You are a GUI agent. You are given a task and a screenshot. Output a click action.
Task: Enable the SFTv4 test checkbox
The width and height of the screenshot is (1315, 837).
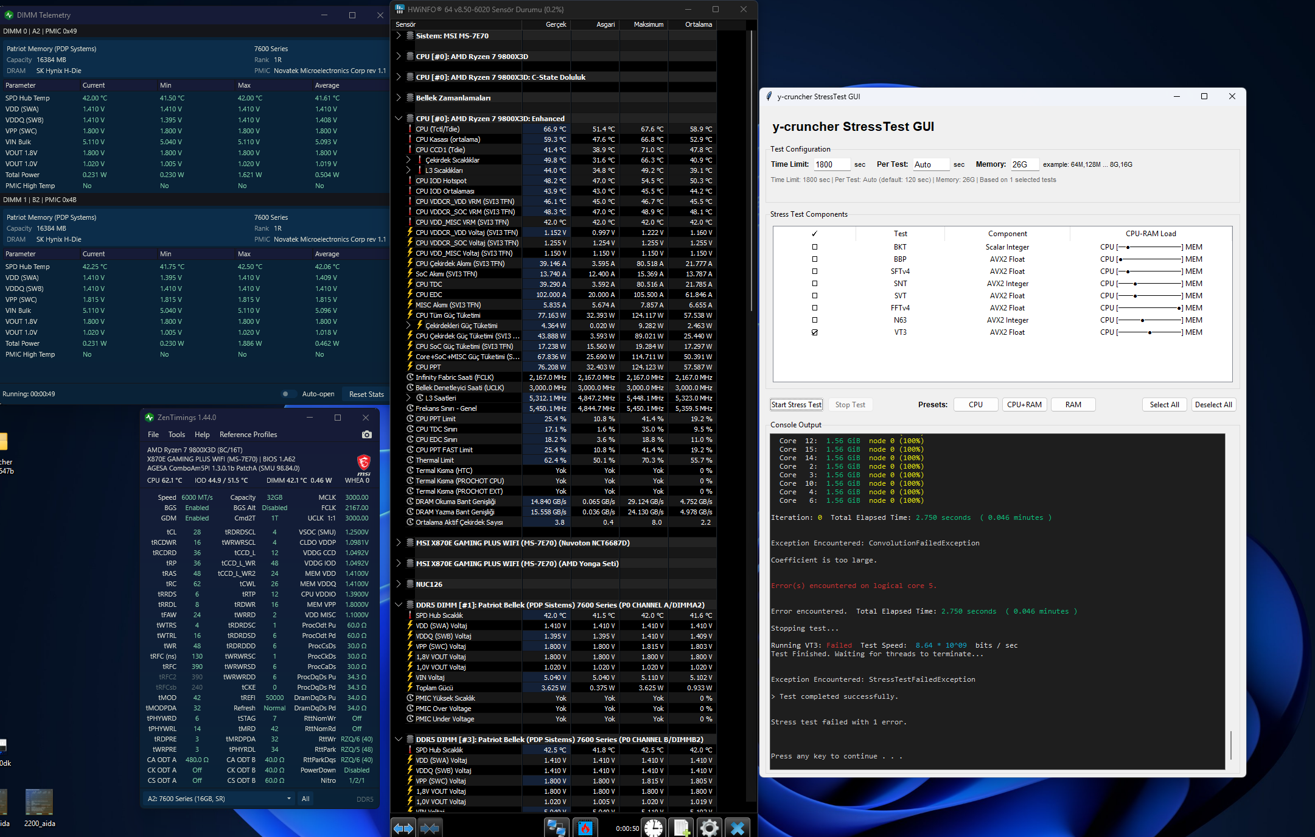pos(815,271)
